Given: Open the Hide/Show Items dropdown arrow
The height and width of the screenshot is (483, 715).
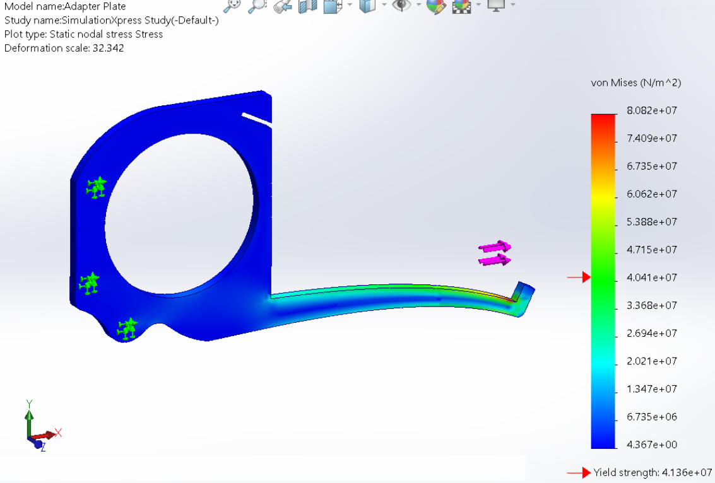Looking at the screenshot, I should [x=418, y=5].
